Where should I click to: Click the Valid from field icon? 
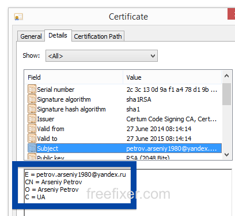pyautogui.click(x=32, y=129)
